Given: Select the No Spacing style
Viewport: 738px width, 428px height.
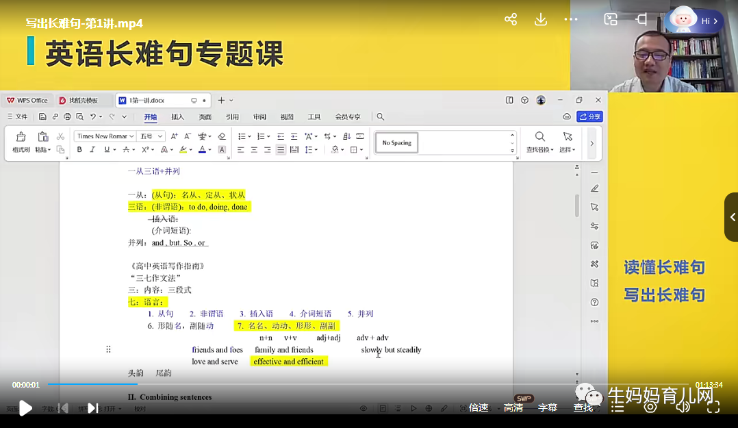Looking at the screenshot, I should click(x=397, y=142).
